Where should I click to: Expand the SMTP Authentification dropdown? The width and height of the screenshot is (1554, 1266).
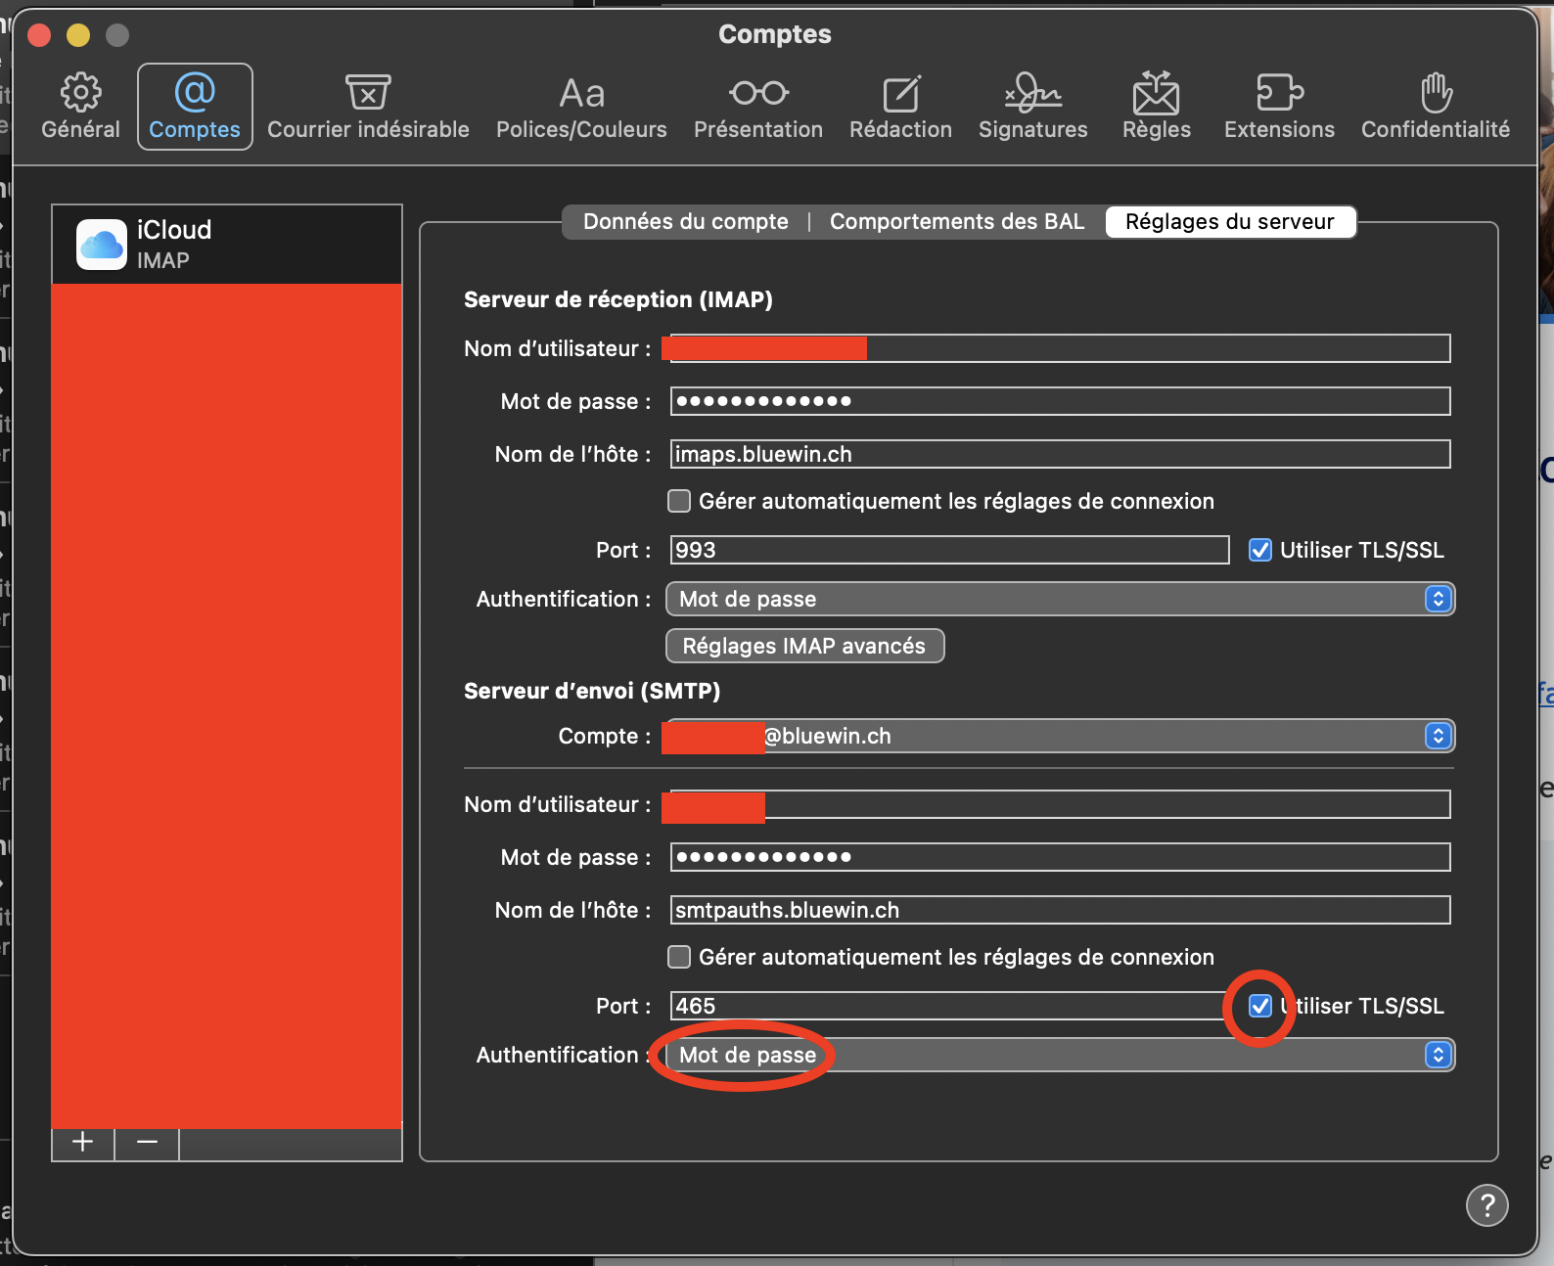[1060, 1055]
